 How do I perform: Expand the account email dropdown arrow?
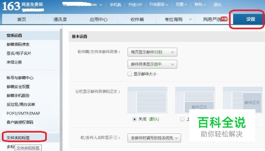tap(101, 5)
